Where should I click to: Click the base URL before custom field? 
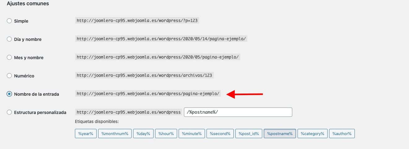pyautogui.click(x=128, y=112)
